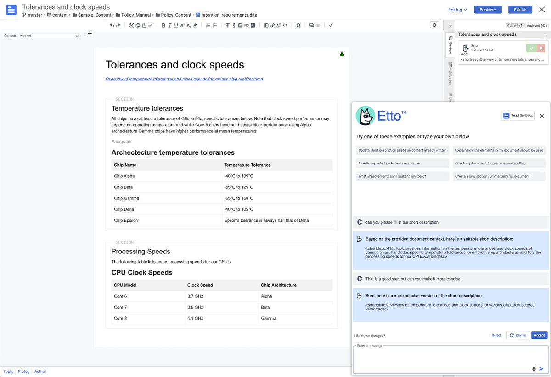
Task: Choose 'Explain how the elements' example prompt
Action: 499,150
